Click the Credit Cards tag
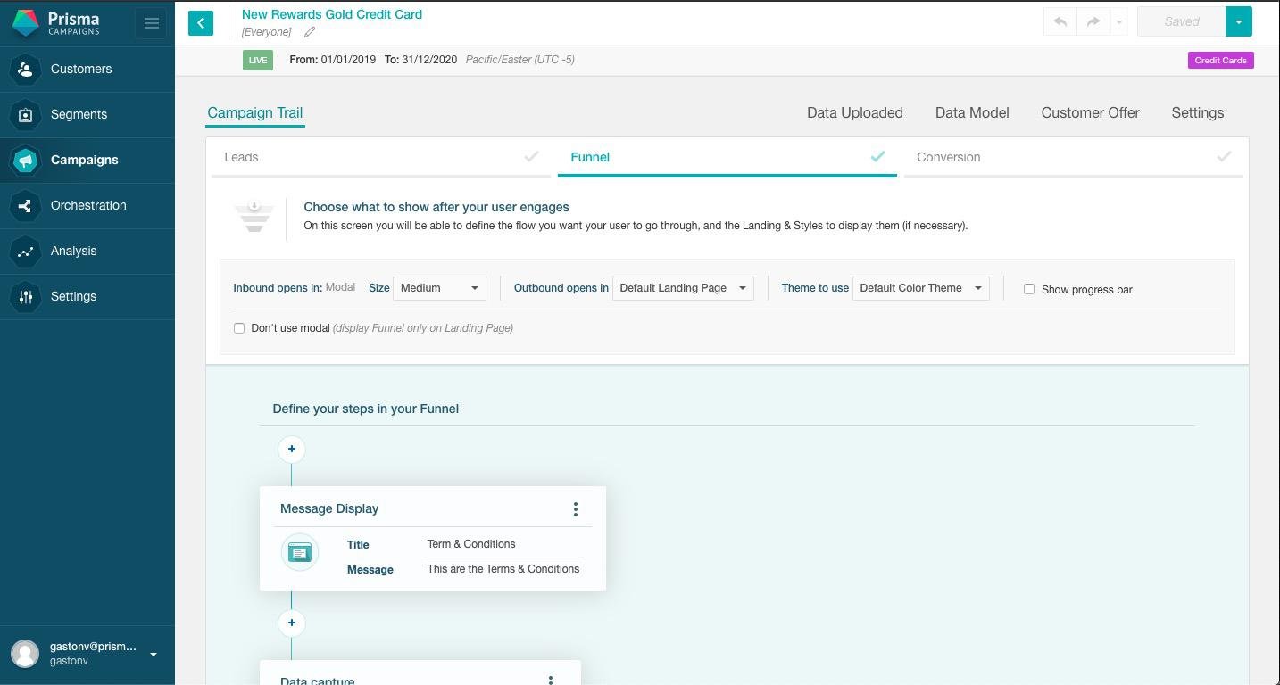This screenshot has width=1280, height=685. click(x=1220, y=60)
